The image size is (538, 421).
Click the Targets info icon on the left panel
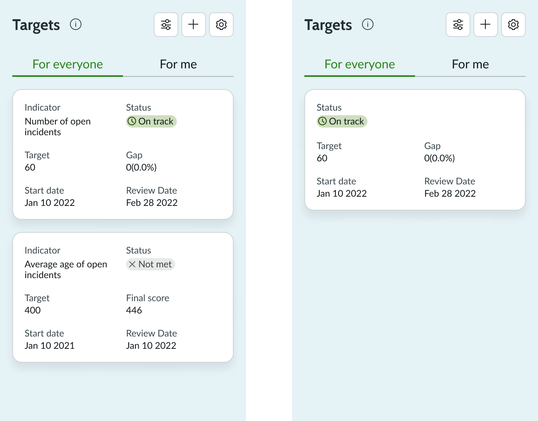pos(76,24)
